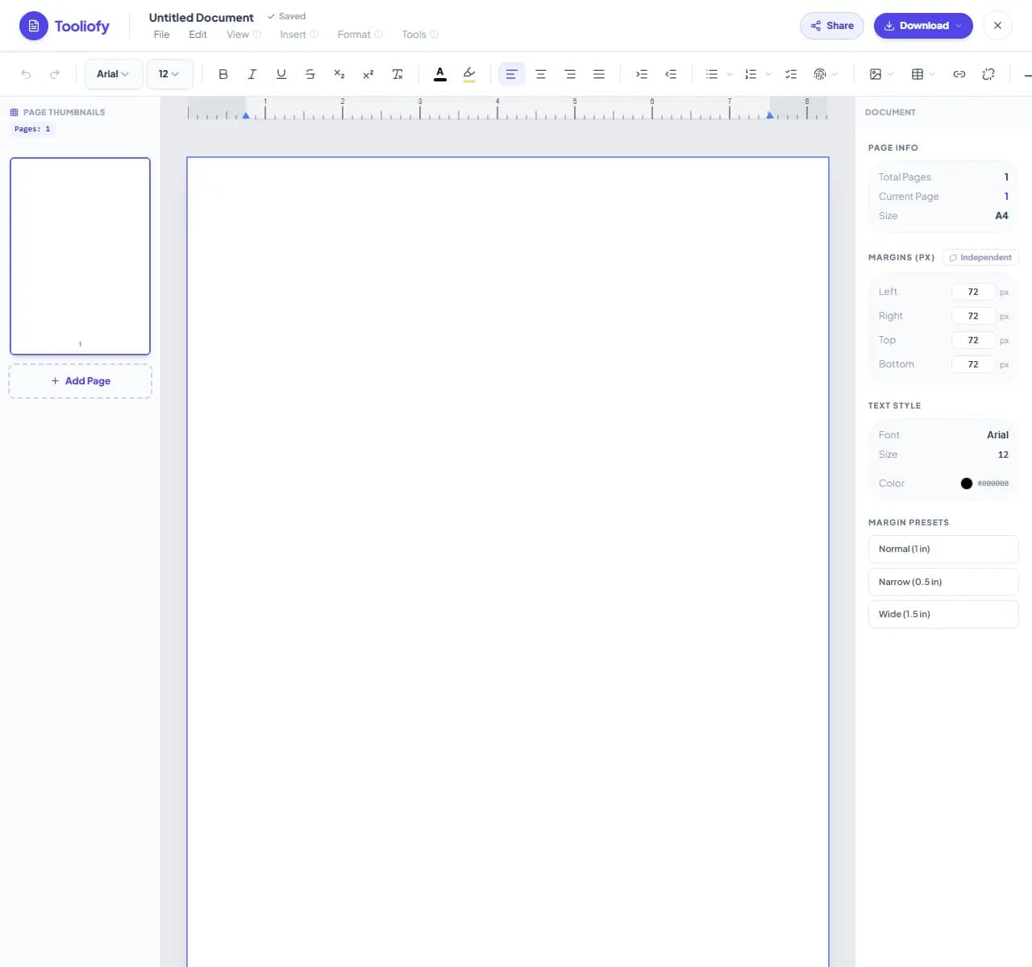Click the black Color swatch in Text Style

966,483
